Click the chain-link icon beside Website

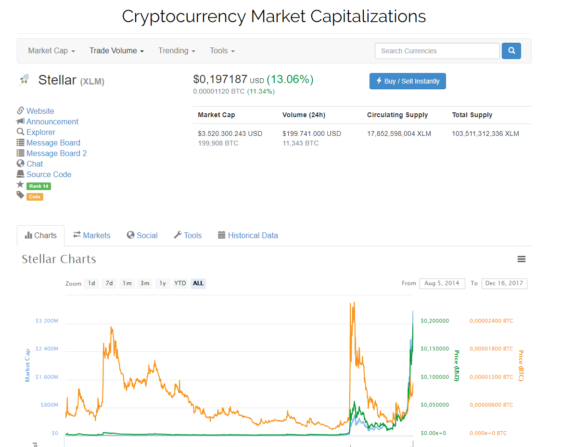coord(20,111)
